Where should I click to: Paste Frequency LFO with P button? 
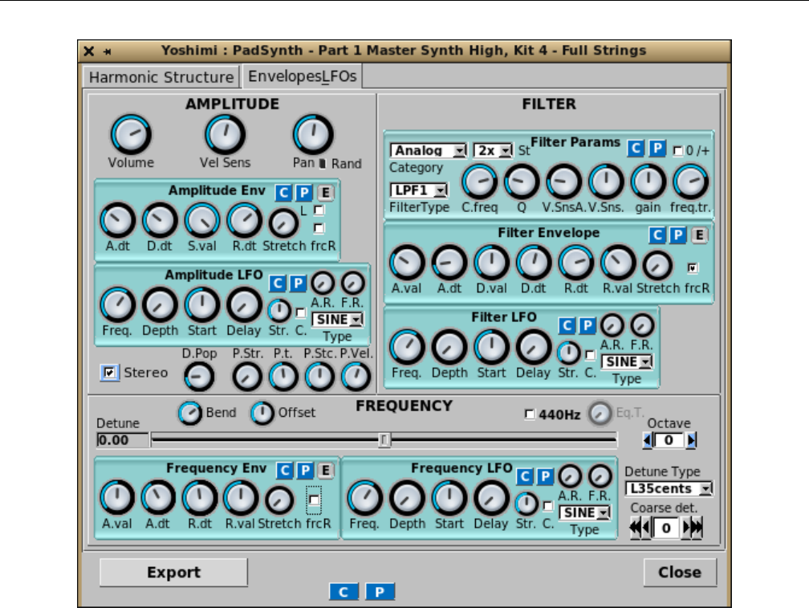click(x=546, y=476)
